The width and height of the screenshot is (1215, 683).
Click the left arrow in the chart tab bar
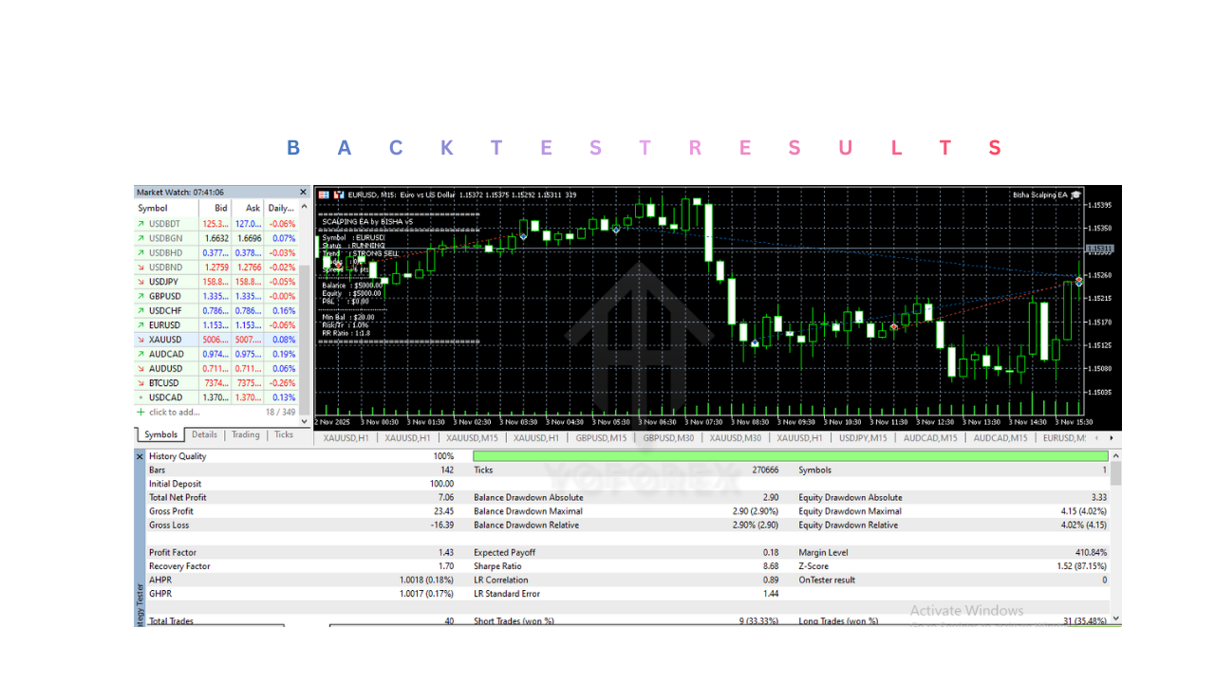click(x=1096, y=437)
